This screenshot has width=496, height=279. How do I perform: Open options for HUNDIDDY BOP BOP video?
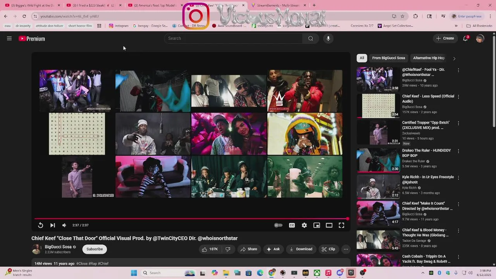458,151
